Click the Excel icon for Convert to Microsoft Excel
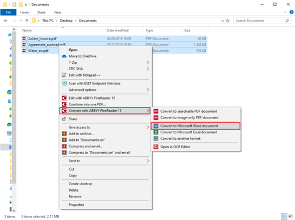Viewport: 295px width, 220px height. (156, 132)
